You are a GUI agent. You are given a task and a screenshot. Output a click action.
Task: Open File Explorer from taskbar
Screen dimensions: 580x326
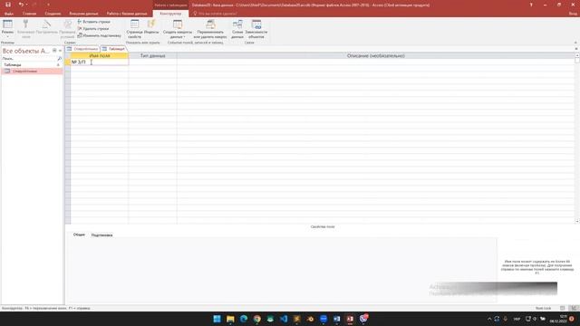[x=230, y=319]
